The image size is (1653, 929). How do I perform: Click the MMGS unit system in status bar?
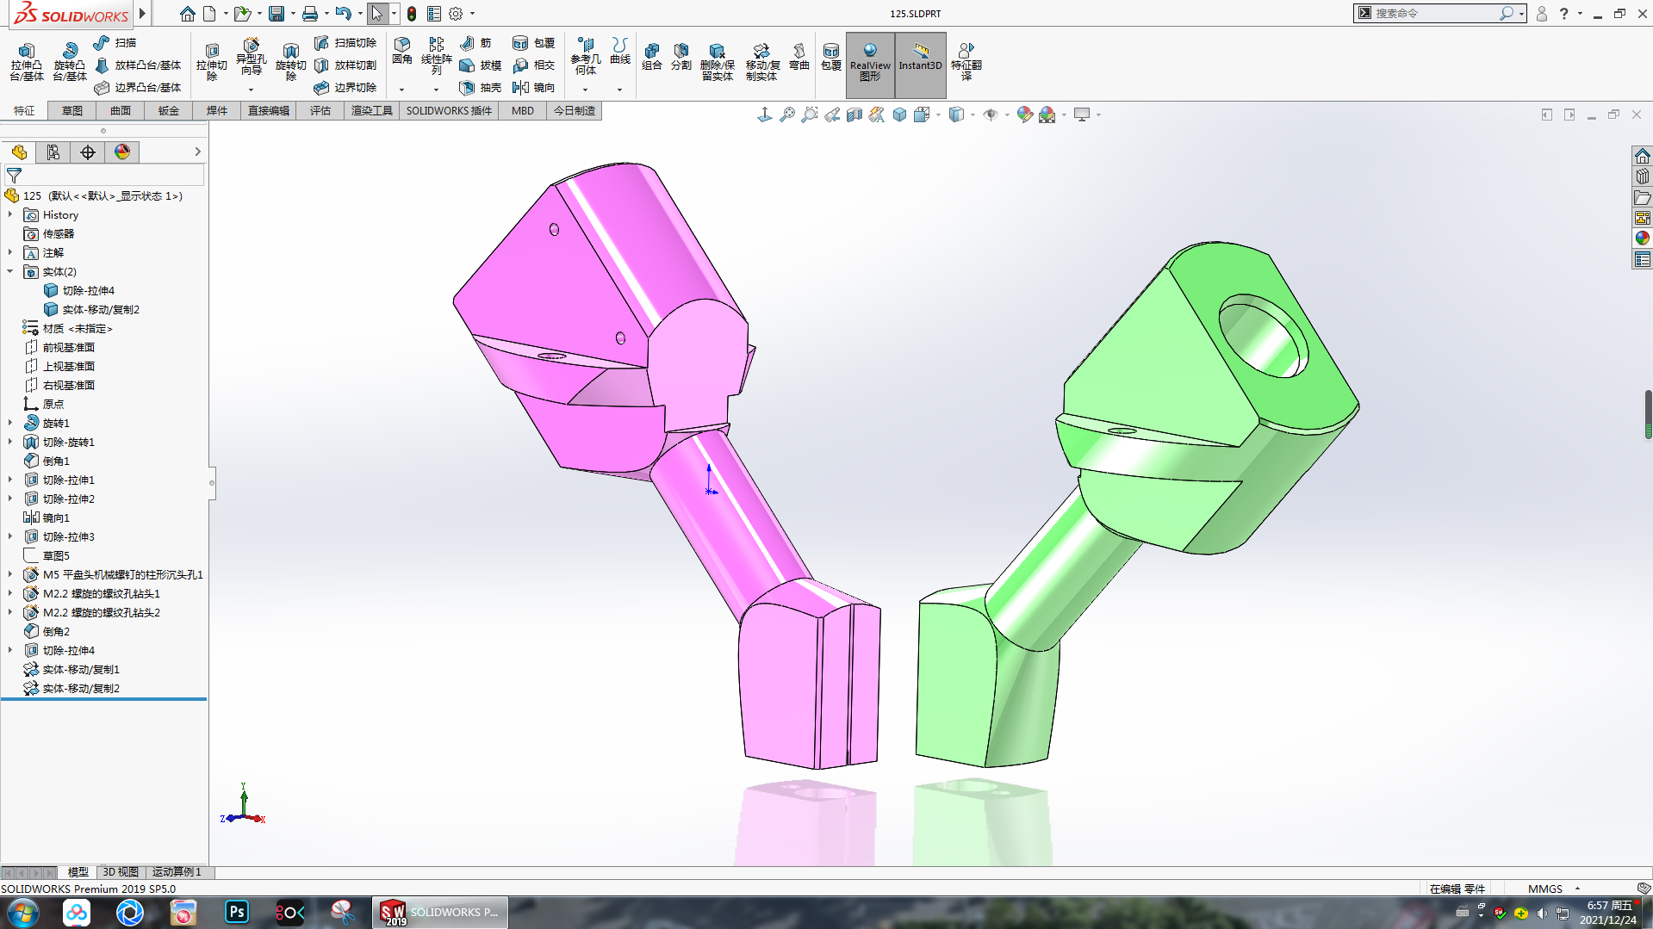pos(1544,889)
